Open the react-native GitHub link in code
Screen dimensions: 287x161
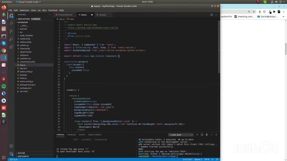pyautogui.click(x=93, y=28)
